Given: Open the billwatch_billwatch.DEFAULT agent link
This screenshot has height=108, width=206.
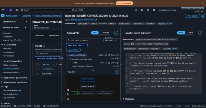Looking at the screenshot, I should 83,20.
